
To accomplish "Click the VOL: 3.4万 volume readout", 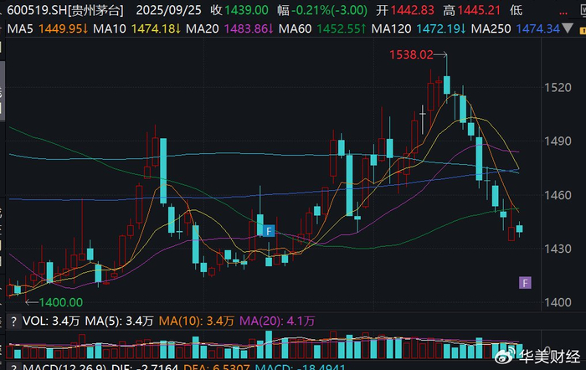I will [x=51, y=321].
